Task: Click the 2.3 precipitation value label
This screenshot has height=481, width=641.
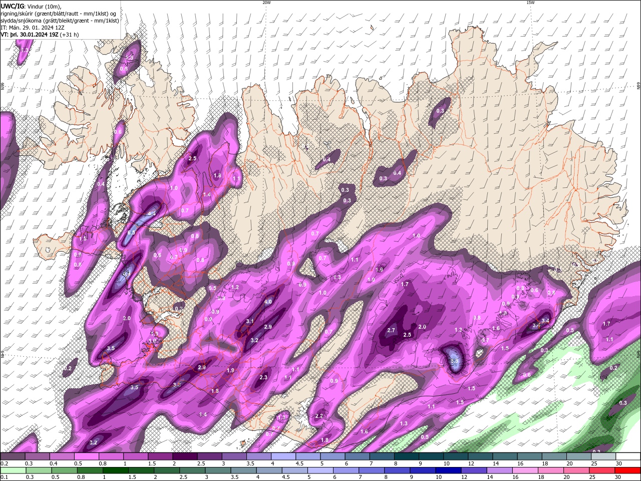Action: (263, 377)
